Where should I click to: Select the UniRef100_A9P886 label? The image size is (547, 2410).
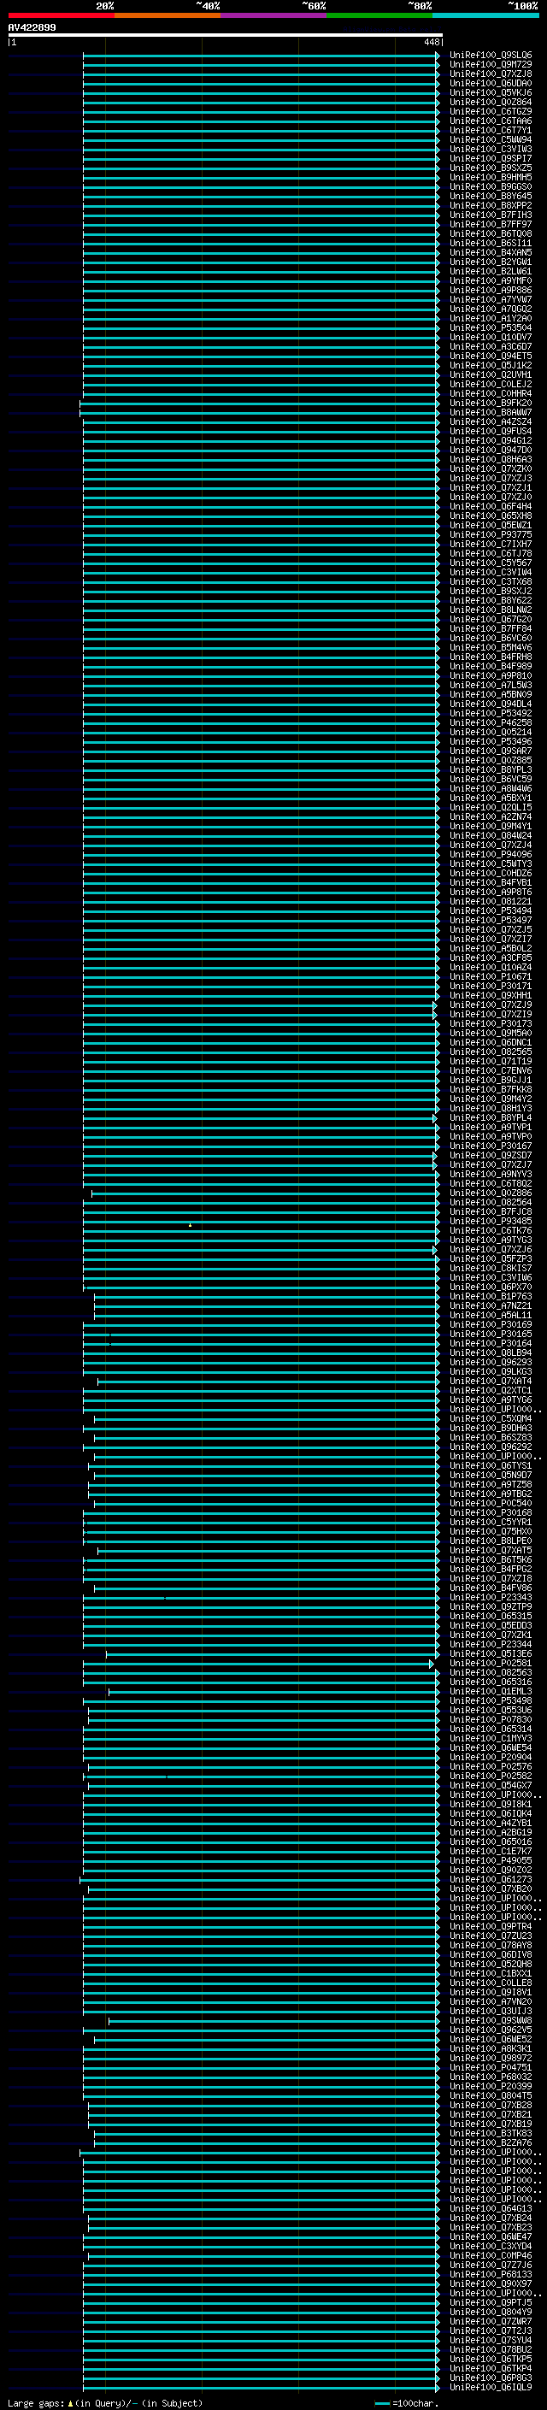[x=491, y=290]
